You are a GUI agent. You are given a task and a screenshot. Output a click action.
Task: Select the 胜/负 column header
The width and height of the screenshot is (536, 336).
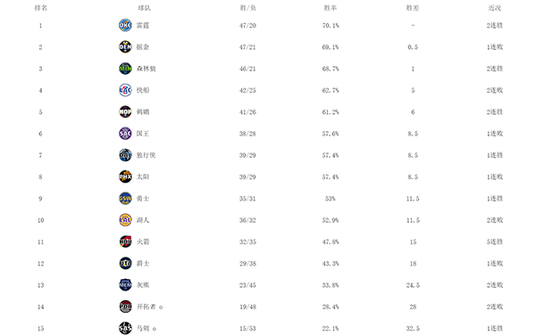click(247, 8)
